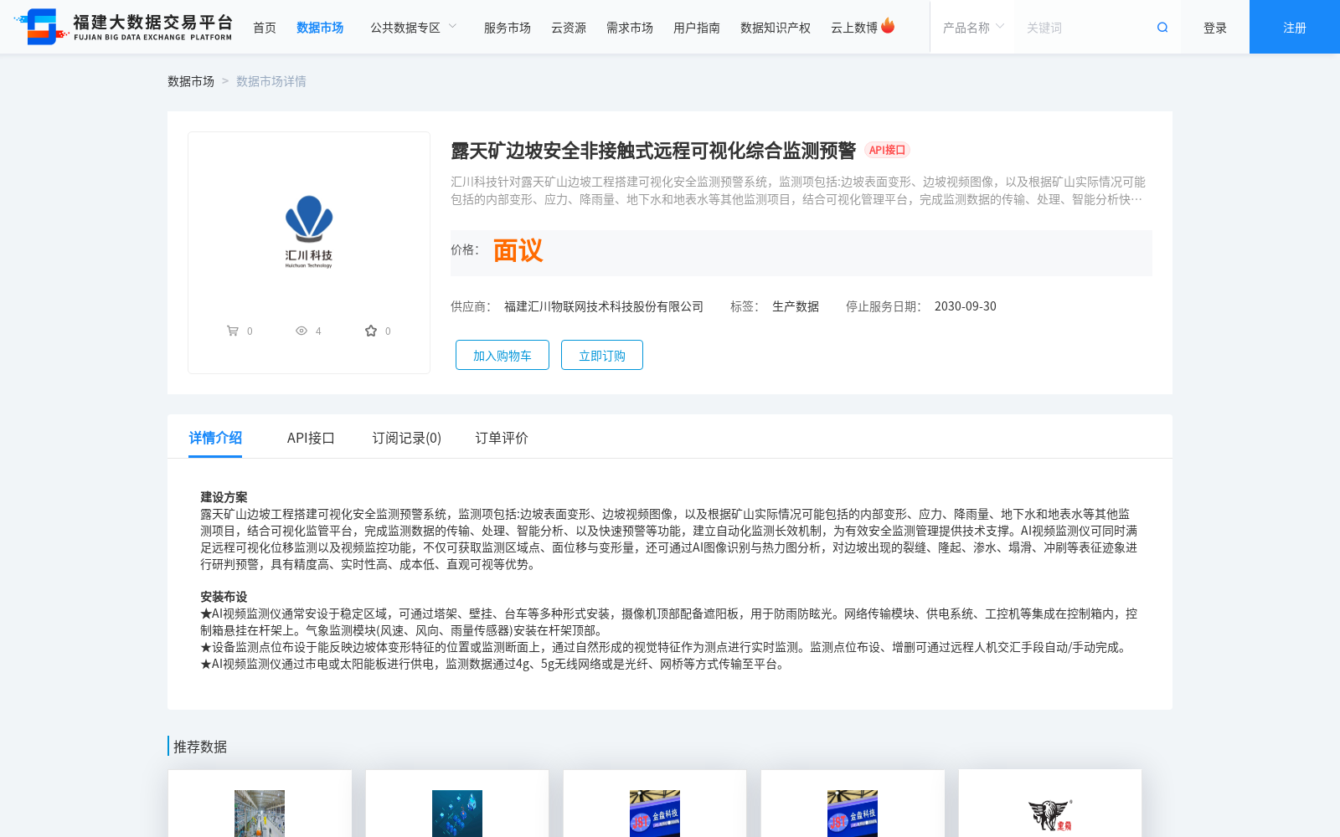Click the orange 面议 price text

click(518, 250)
